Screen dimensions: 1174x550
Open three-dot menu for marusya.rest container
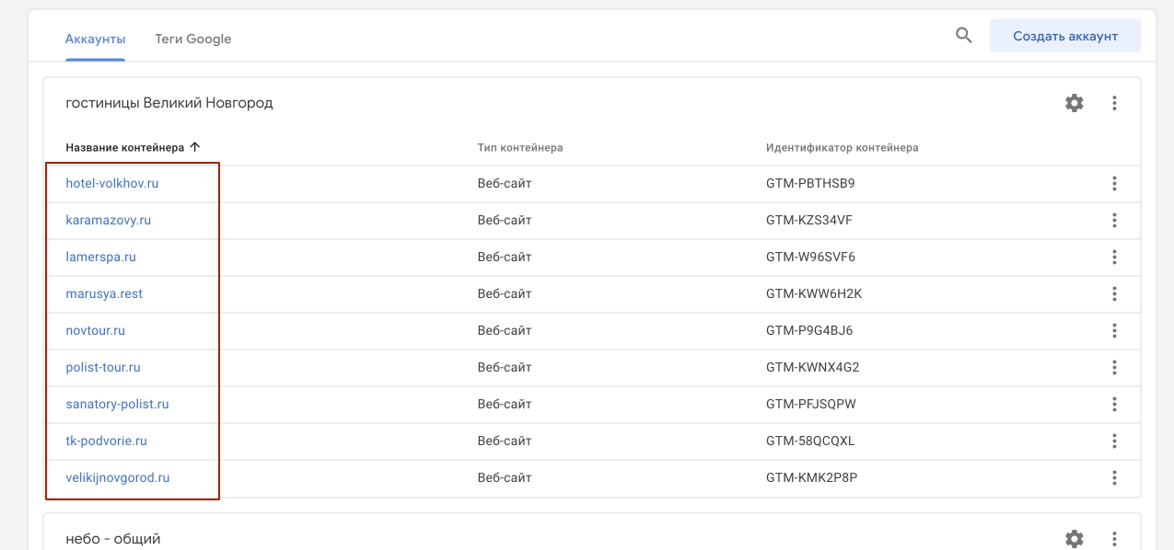tap(1114, 294)
